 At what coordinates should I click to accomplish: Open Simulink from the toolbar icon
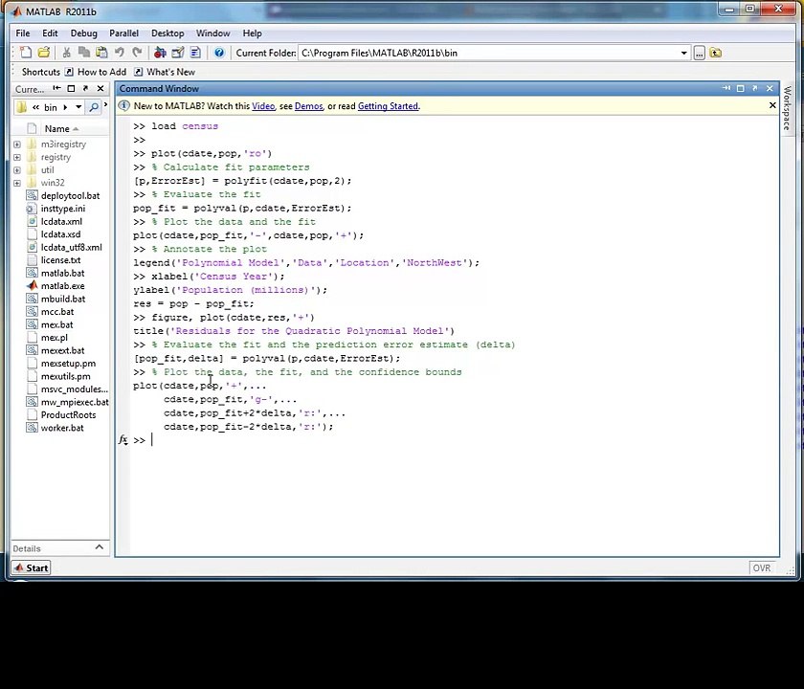[x=160, y=53]
